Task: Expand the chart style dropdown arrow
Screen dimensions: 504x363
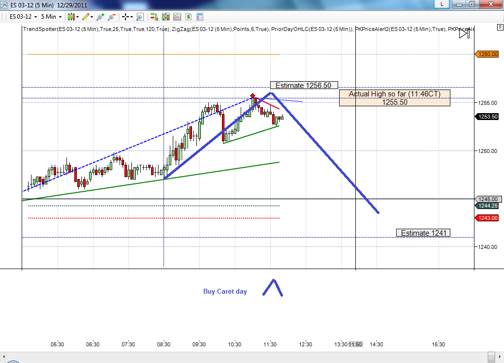Action: [x=77, y=17]
